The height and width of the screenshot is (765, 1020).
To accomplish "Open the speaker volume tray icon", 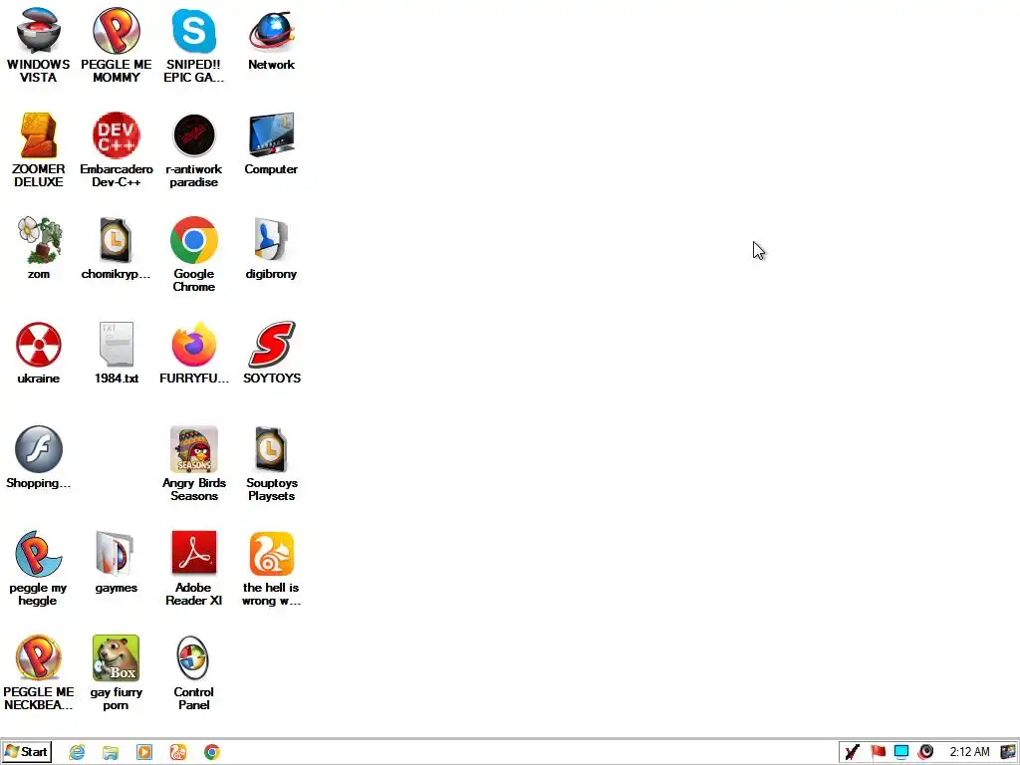I will pyautogui.click(x=925, y=753).
